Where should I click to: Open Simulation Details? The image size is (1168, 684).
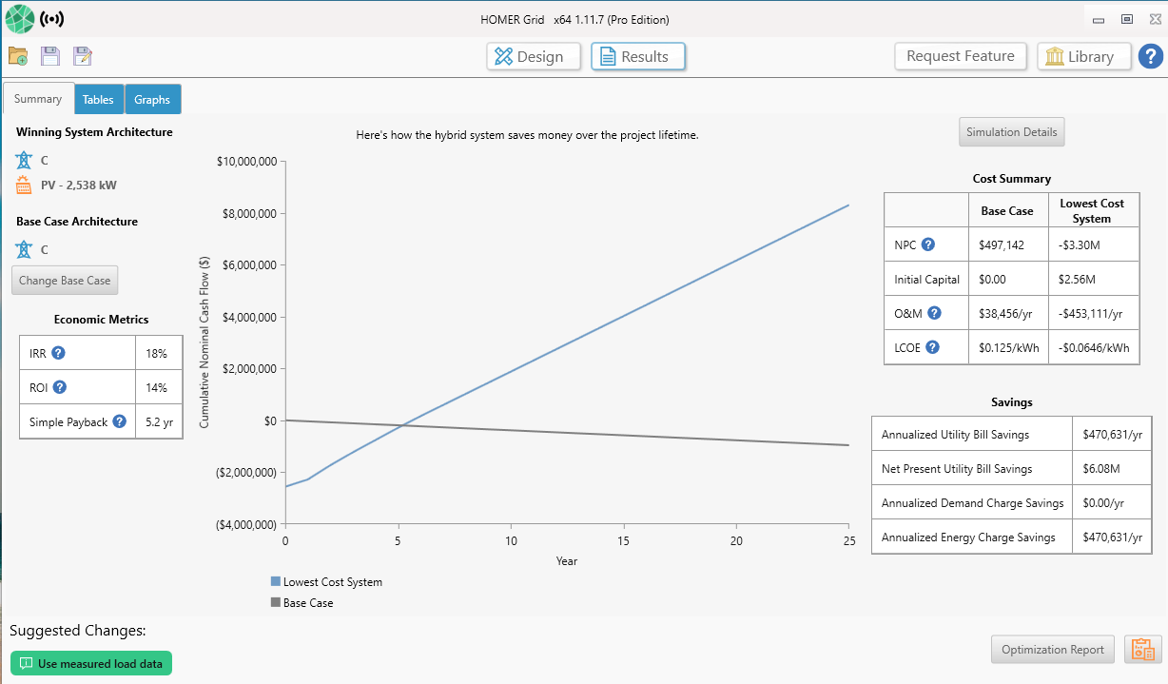pyautogui.click(x=1012, y=132)
